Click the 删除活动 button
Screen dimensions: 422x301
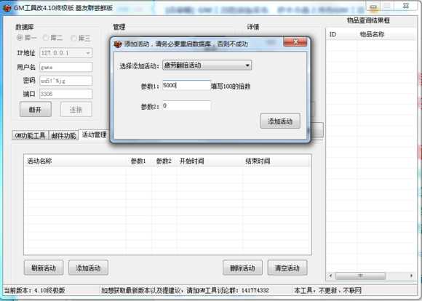(x=242, y=268)
